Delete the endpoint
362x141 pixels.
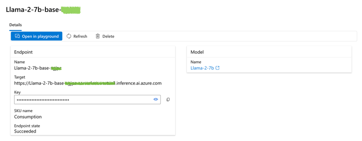[105, 36]
